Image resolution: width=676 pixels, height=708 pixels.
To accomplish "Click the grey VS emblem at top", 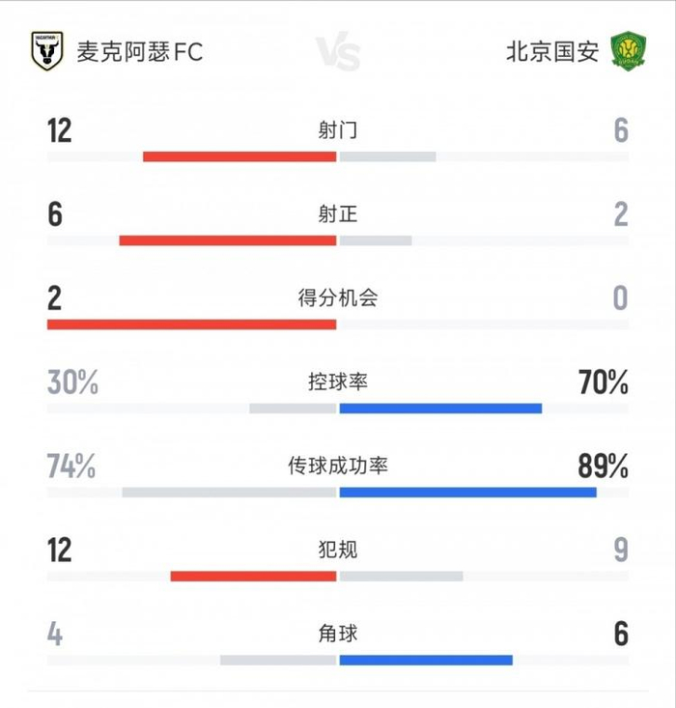I will [x=338, y=51].
